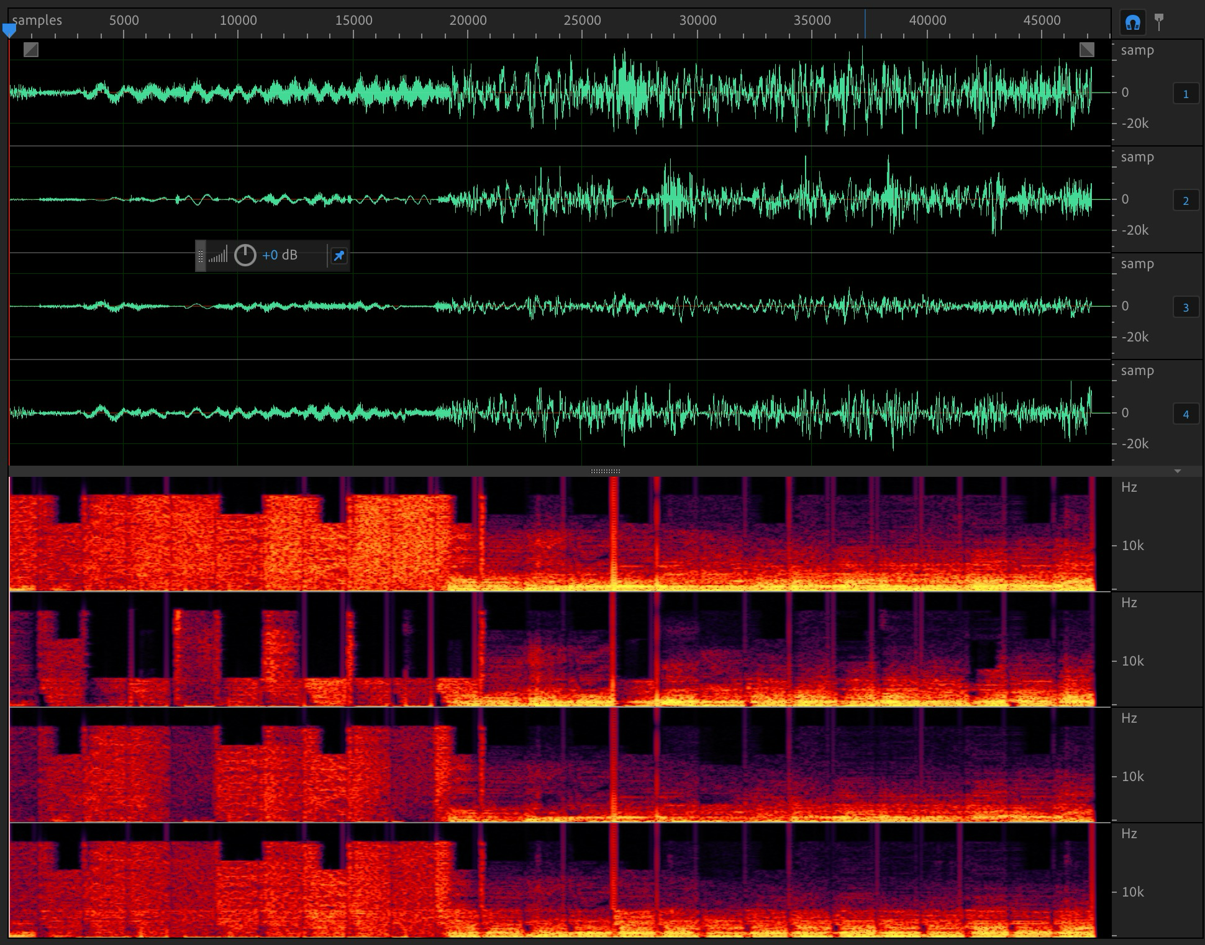Click the waveform-spectral divider grip handle
This screenshot has width=1205, height=945.
click(605, 471)
